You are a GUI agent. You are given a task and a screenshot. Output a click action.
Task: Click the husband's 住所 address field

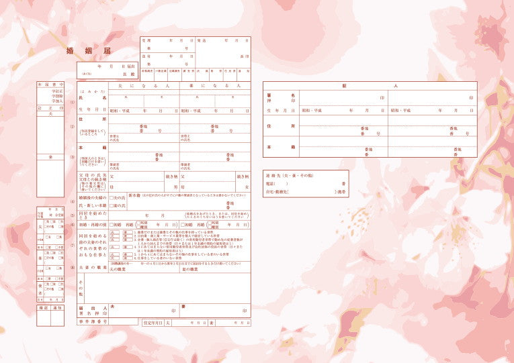(x=144, y=121)
